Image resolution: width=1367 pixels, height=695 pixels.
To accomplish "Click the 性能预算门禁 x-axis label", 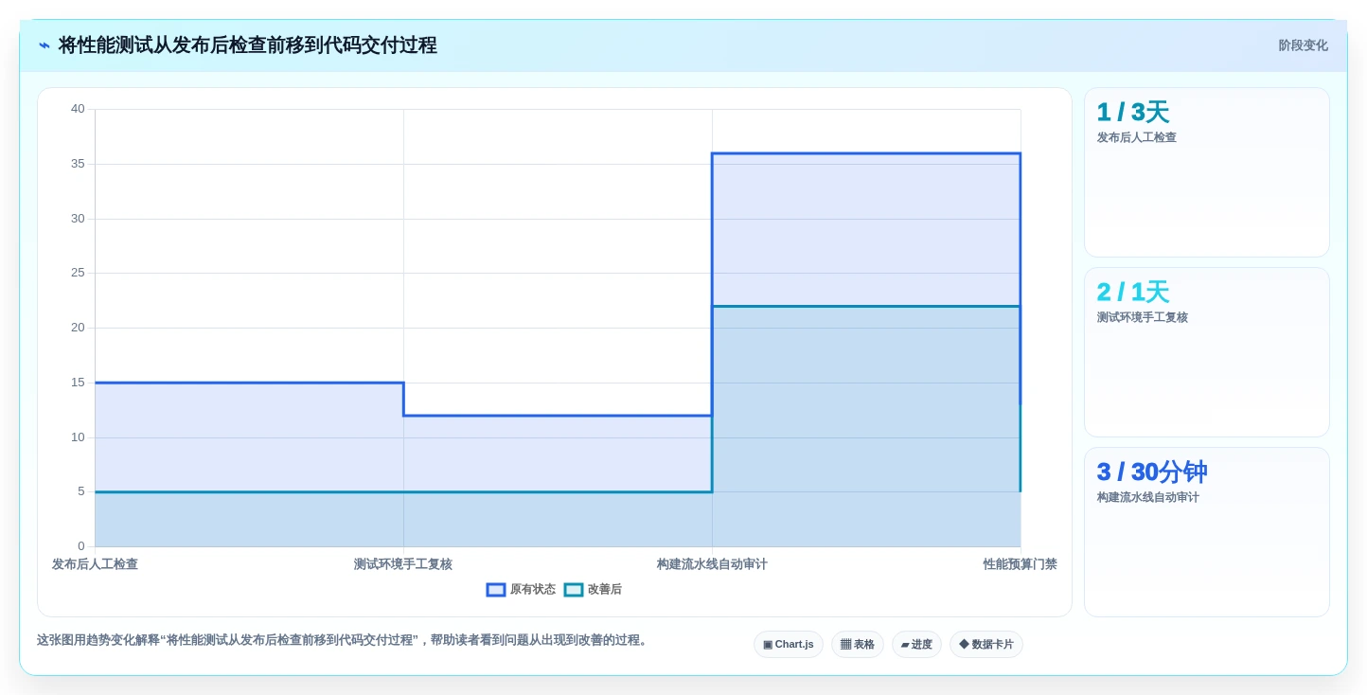I will (1020, 564).
